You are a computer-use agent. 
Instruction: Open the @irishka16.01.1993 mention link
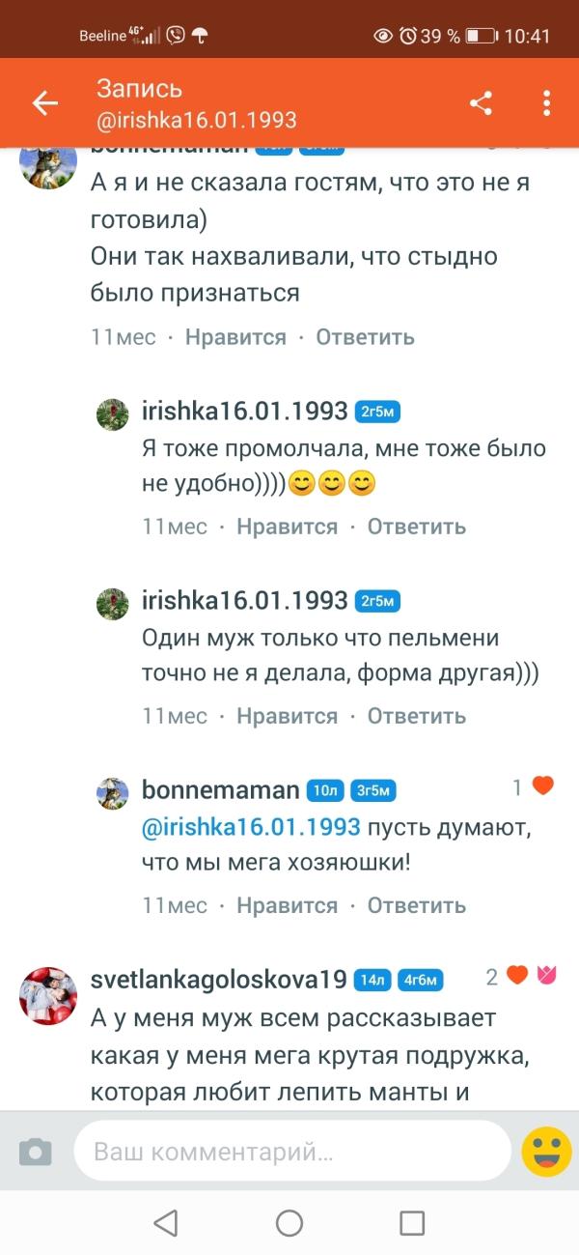tap(251, 828)
